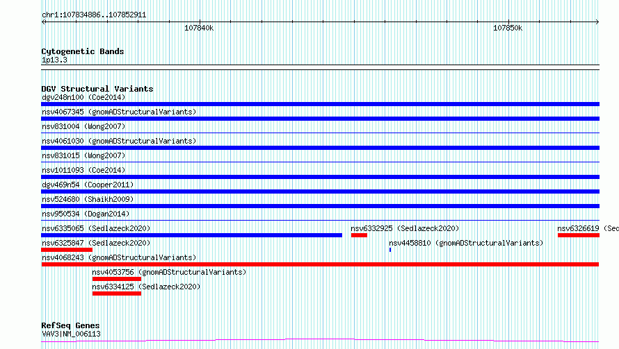Open the nsv831015 (Wong2007) variant

coord(83,155)
